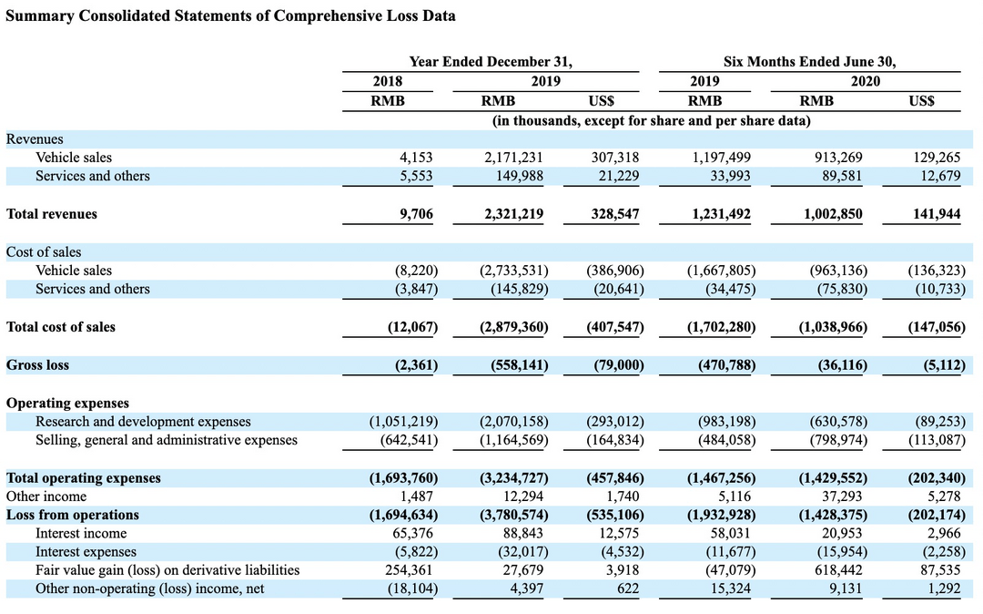Click total revenues value 328,547
Screen dimensions: 983x614
[x=615, y=214]
